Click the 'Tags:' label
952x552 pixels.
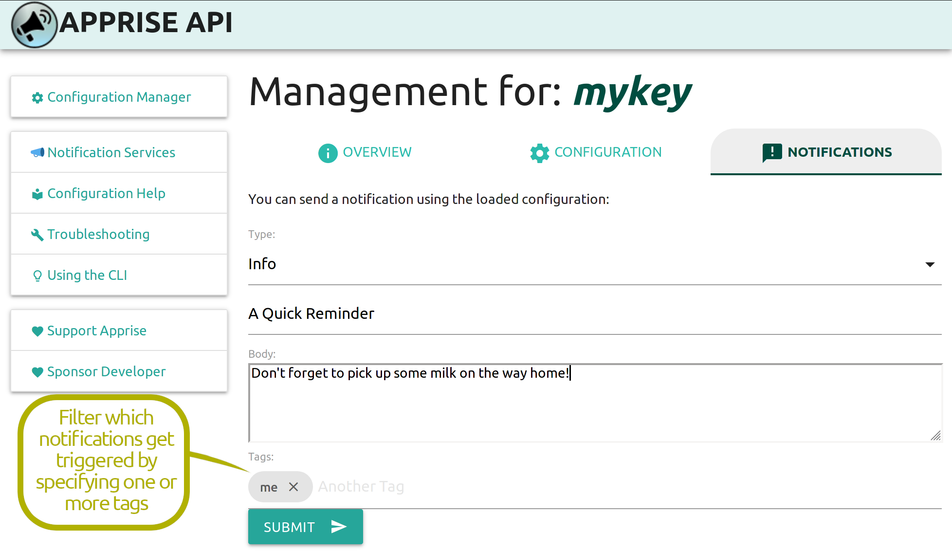coord(261,457)
